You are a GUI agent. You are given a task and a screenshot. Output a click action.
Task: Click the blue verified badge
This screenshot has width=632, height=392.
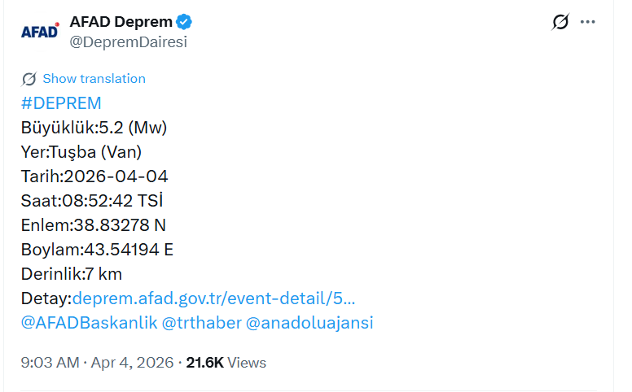185,21
